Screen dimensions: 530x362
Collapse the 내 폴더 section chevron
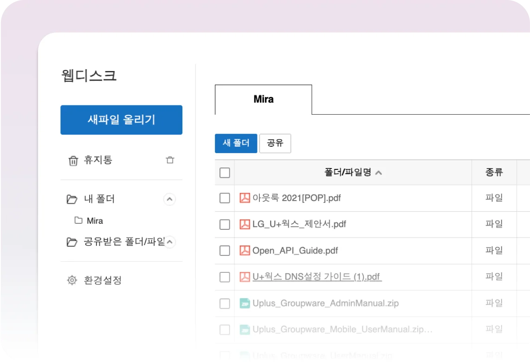click(x=170, y=200)
